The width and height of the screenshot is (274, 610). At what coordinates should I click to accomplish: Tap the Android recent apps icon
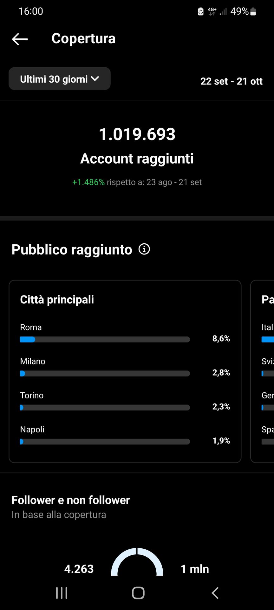click(62, 593)
